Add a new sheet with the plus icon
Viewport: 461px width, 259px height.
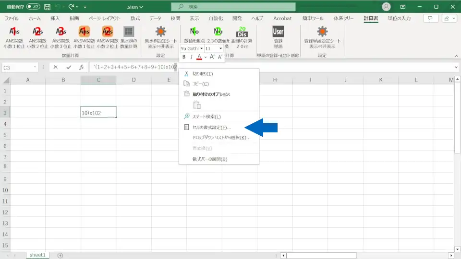pyautogui.click(x=60, y=256)
